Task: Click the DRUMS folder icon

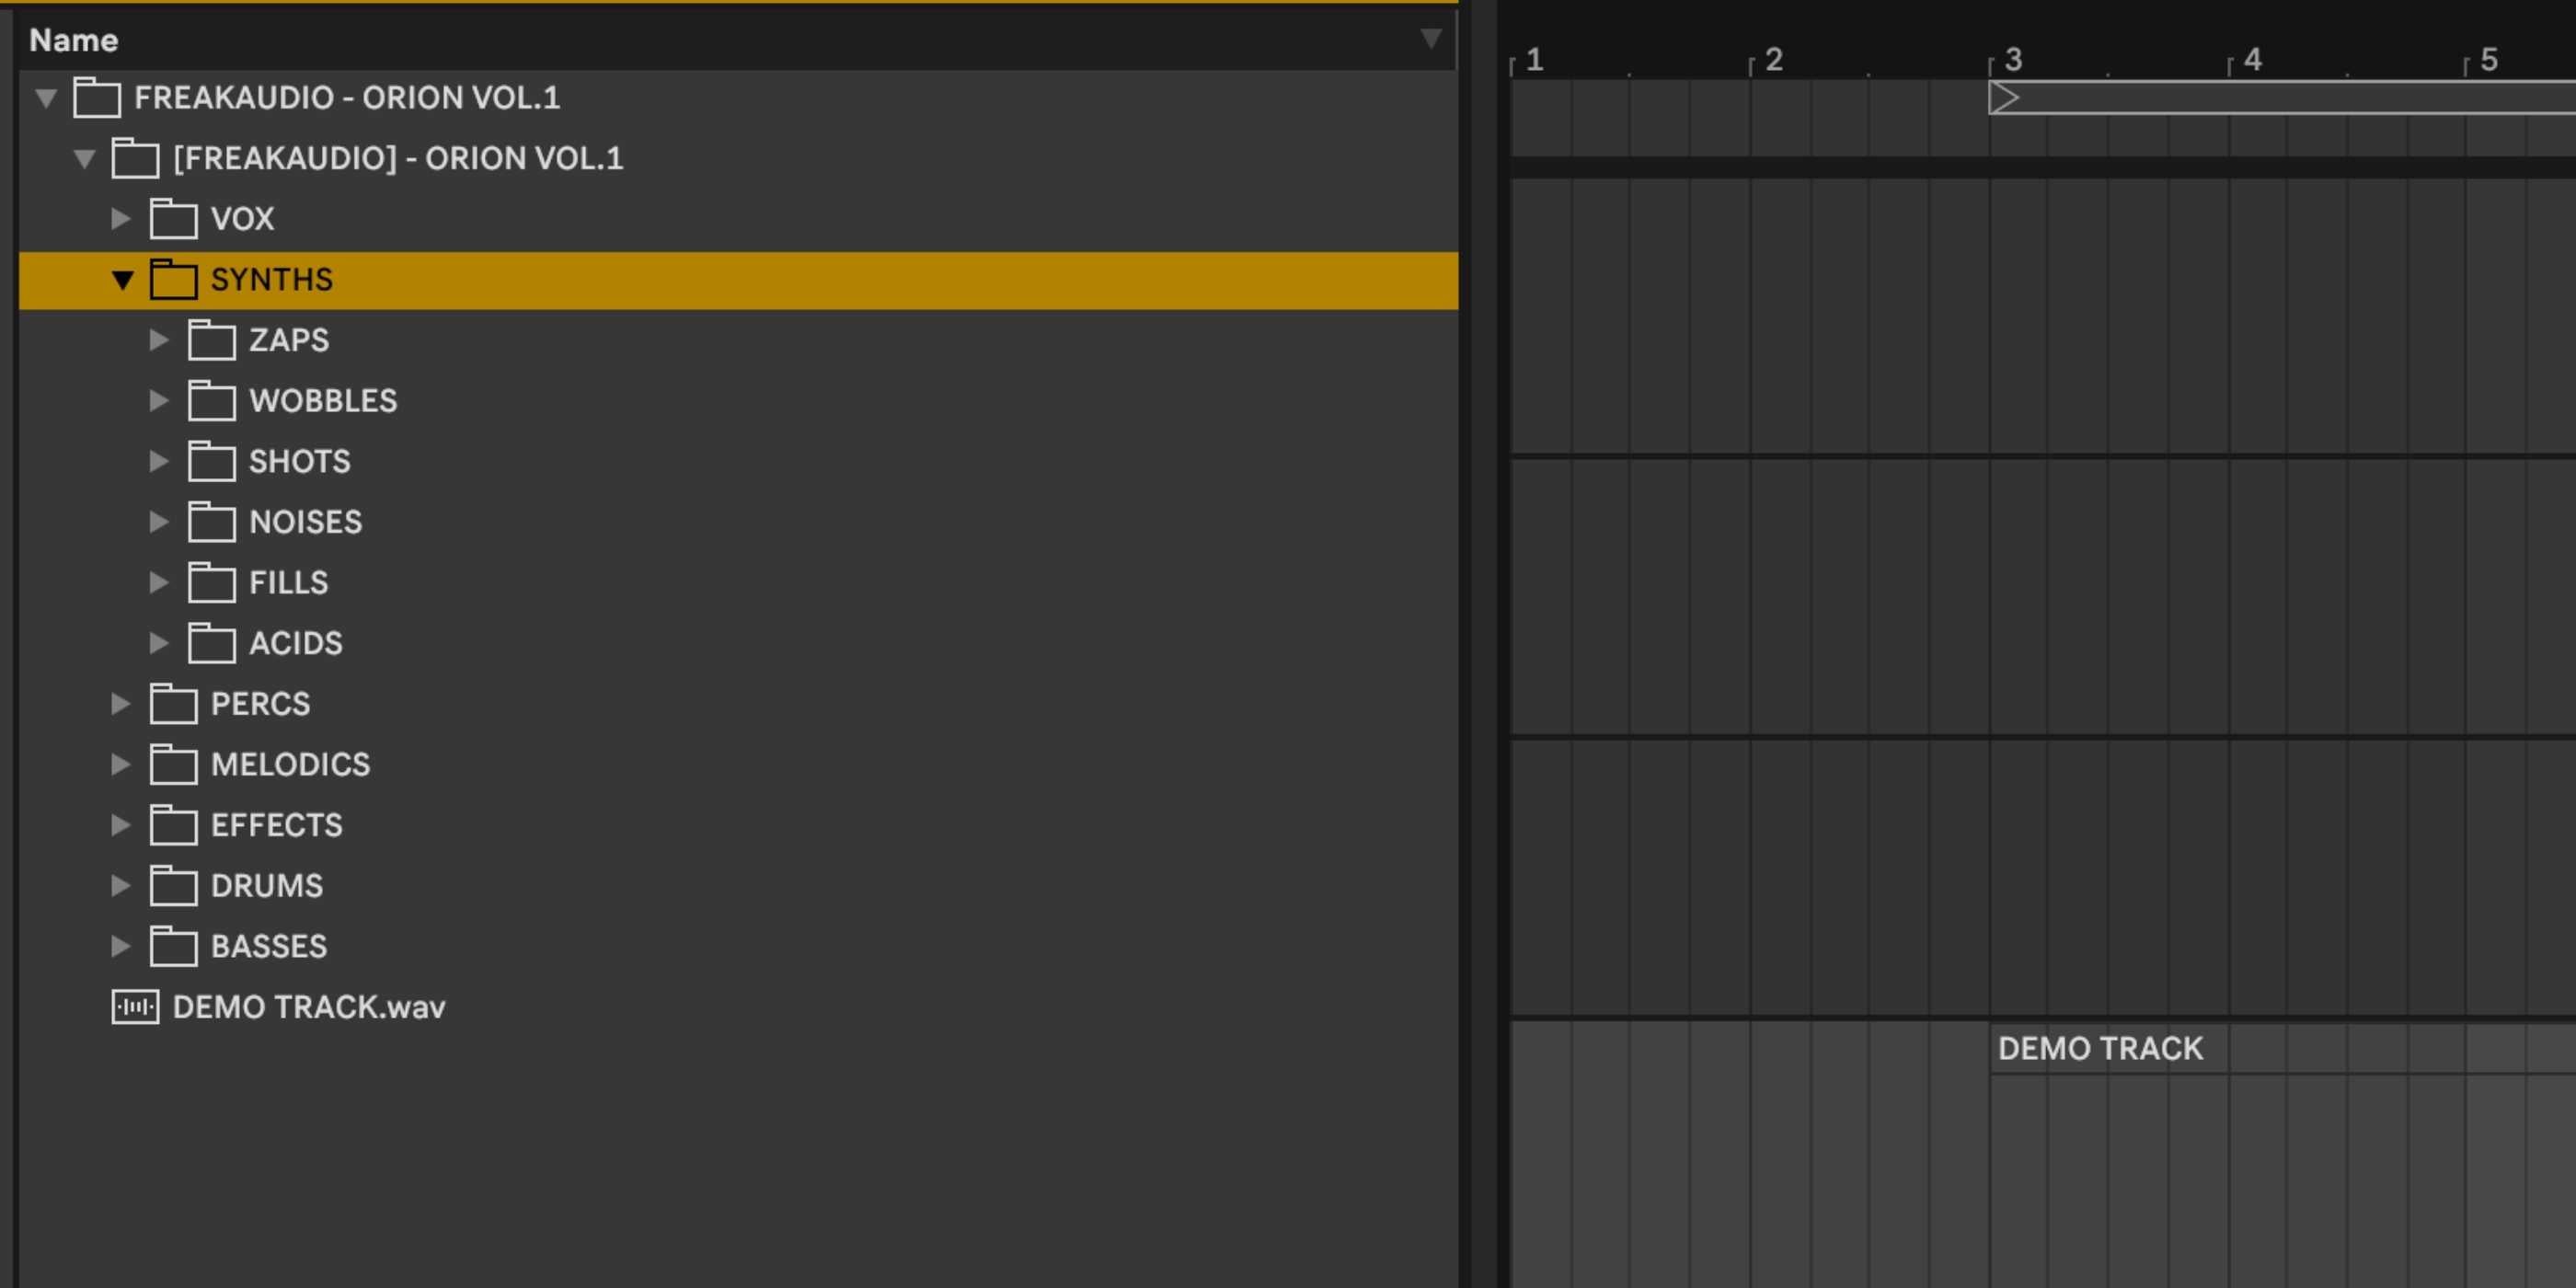Action: click(x=173, y=886)
